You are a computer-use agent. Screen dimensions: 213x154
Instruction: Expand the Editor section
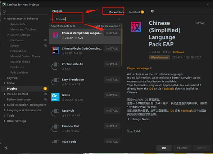pyautogui.click(x=4, y=83)
